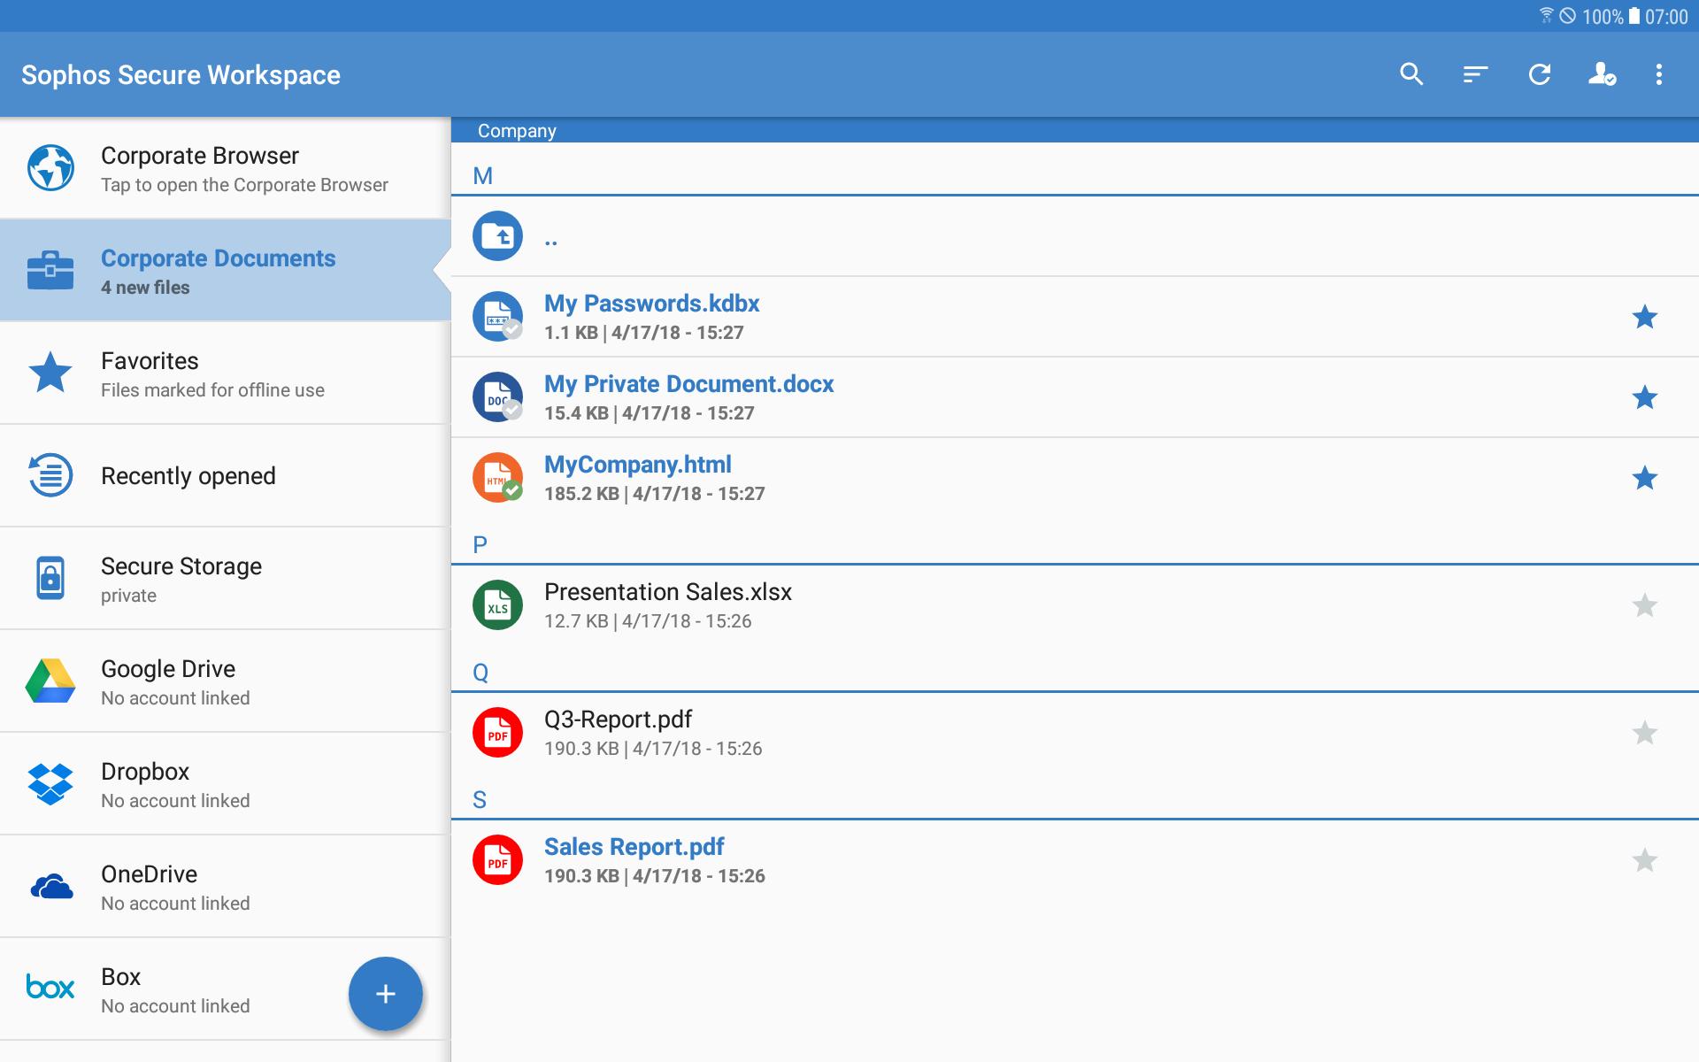Screen dimensions: 1699x1062
Task: Open the user account status icon
Action: coord(1603,74)
